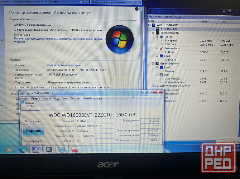Open the Options menu in Open Hardware Monitor
240x179 pixels.
168,17
